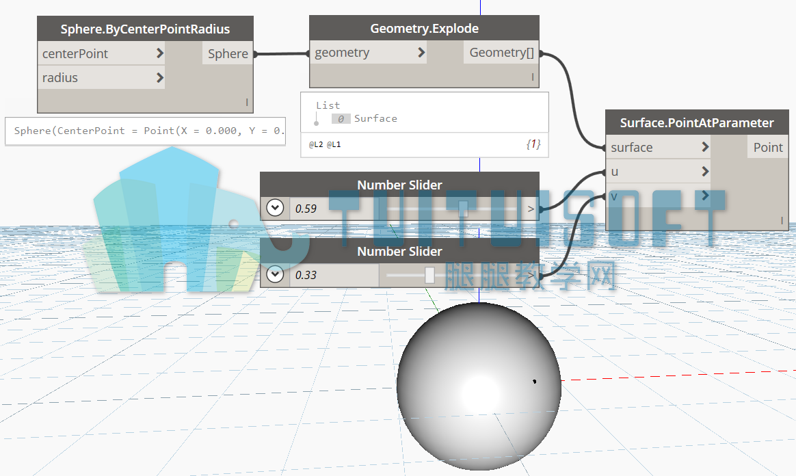Select the Sphere.ByCenterPointRadius node title
Screen dimensions: 796x476
145,29
